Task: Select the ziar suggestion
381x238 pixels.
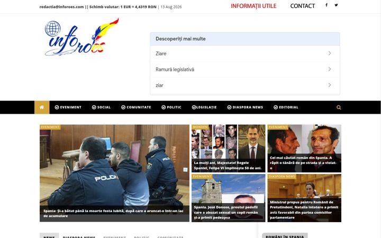Action: [x=245, y=85]
